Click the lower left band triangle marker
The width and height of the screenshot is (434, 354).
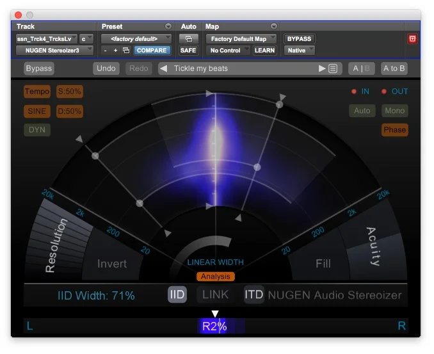[168, 233]
